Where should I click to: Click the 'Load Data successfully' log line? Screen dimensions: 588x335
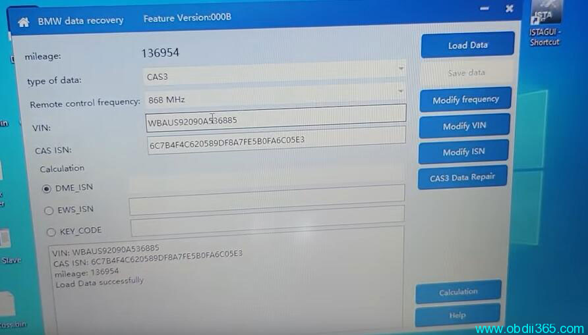pyautogui.click(x=100, y=282)
